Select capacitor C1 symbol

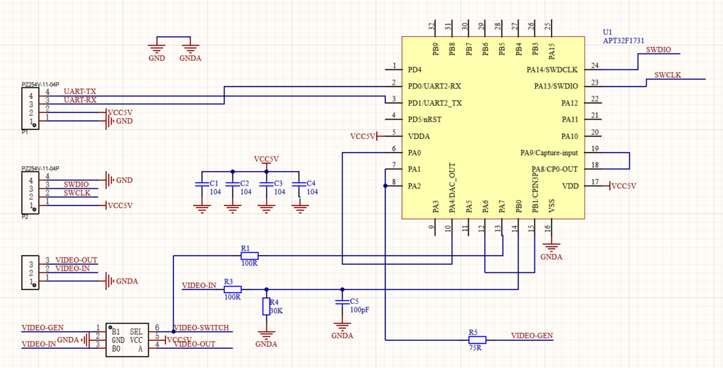point(201,184)
